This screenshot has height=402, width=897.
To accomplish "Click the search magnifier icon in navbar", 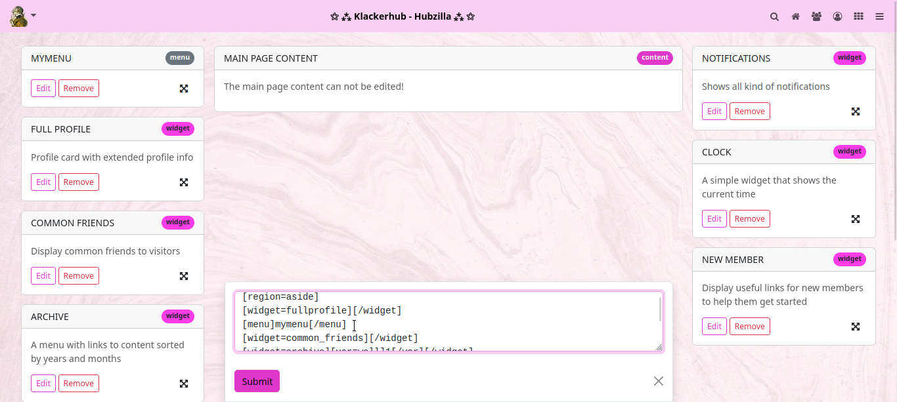I will click(x=774, y=16).
